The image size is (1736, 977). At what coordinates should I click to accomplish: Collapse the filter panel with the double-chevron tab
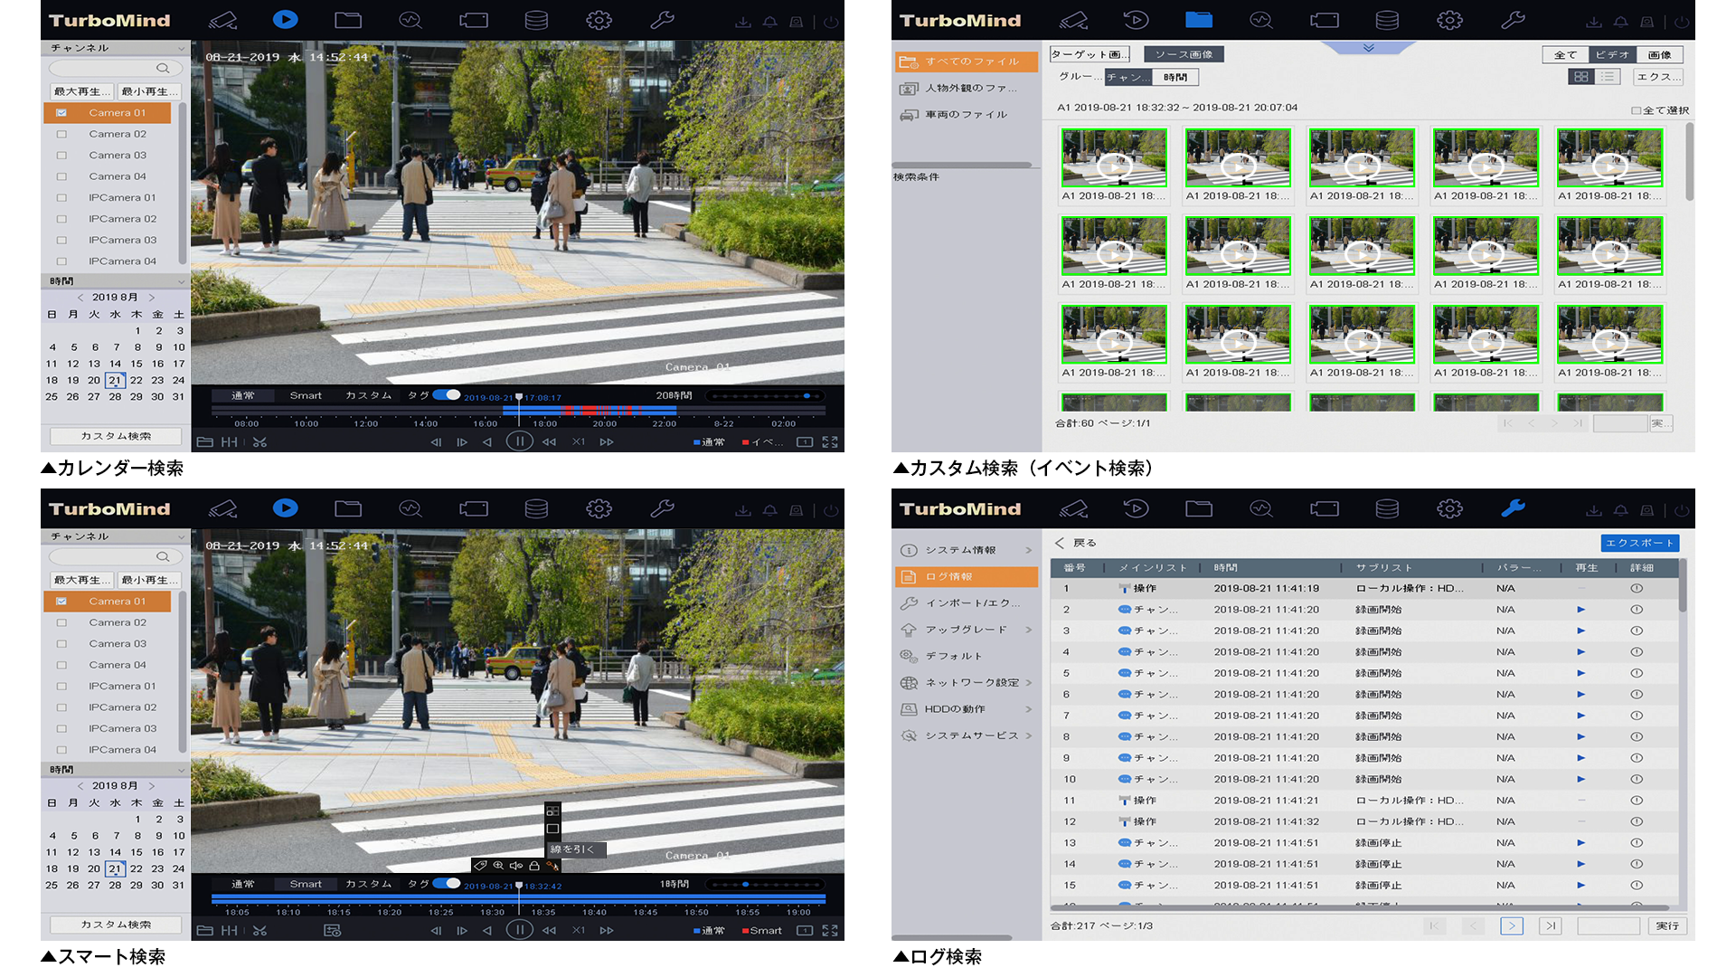[1368, 48]
